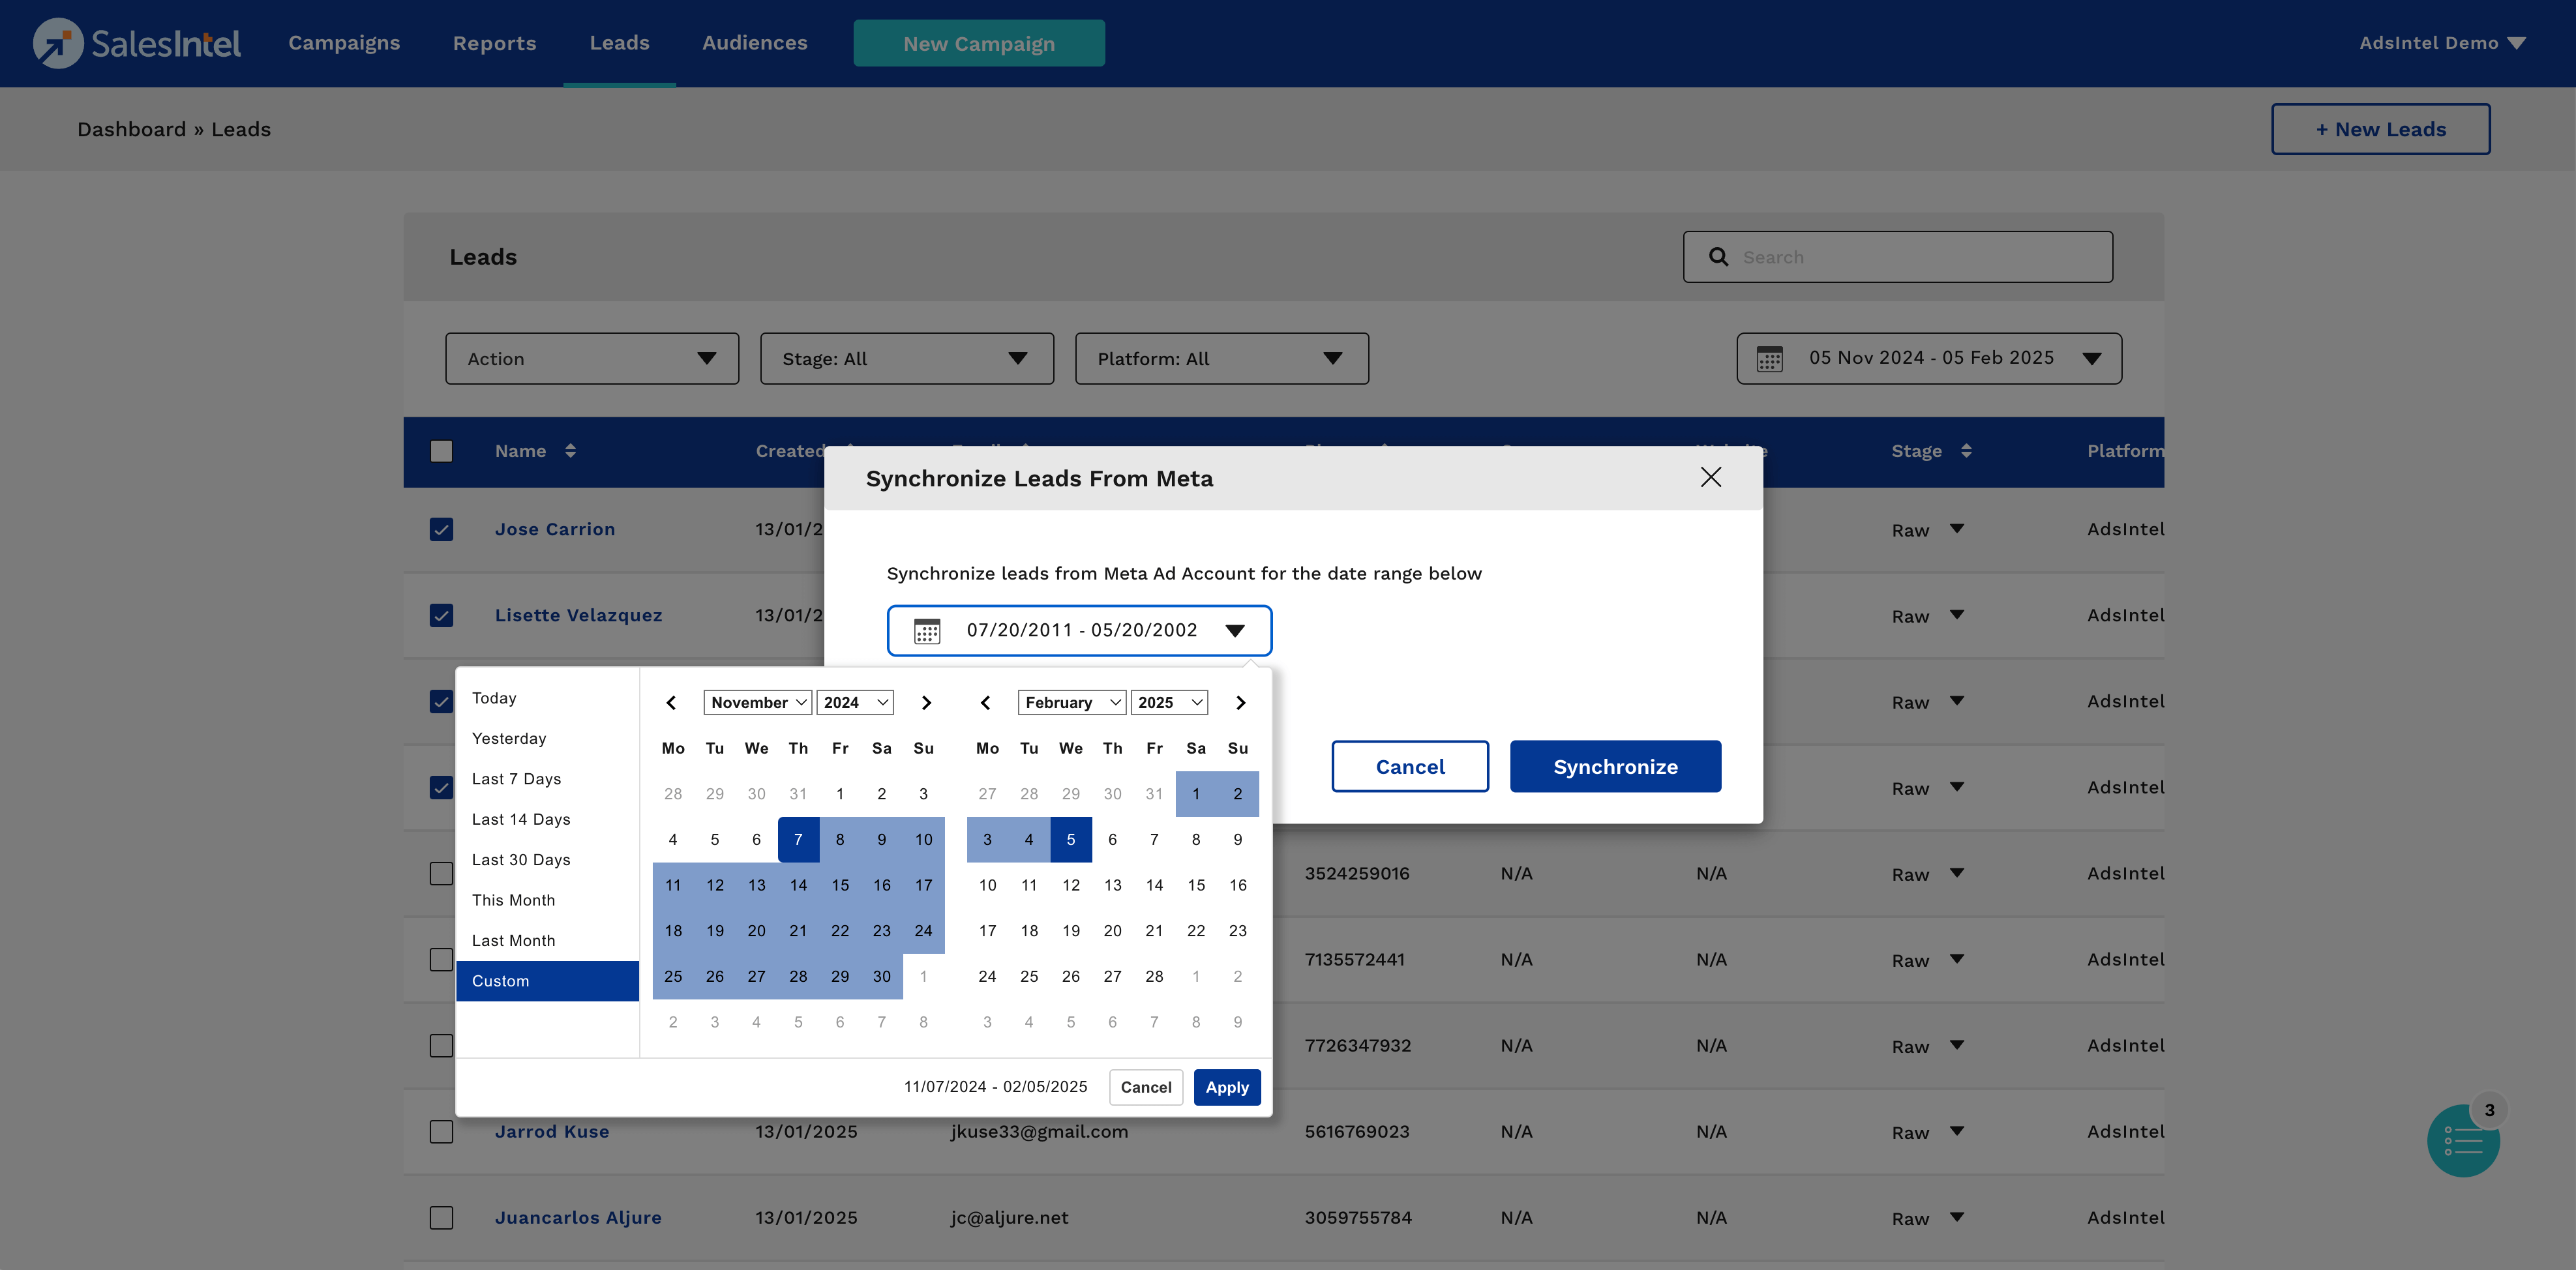Go to next month in February calendar
The image size is (2576, 1270).
(x=1240, y=703)
